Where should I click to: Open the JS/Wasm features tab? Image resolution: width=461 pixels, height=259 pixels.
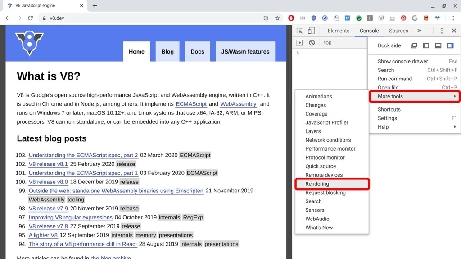245,51
